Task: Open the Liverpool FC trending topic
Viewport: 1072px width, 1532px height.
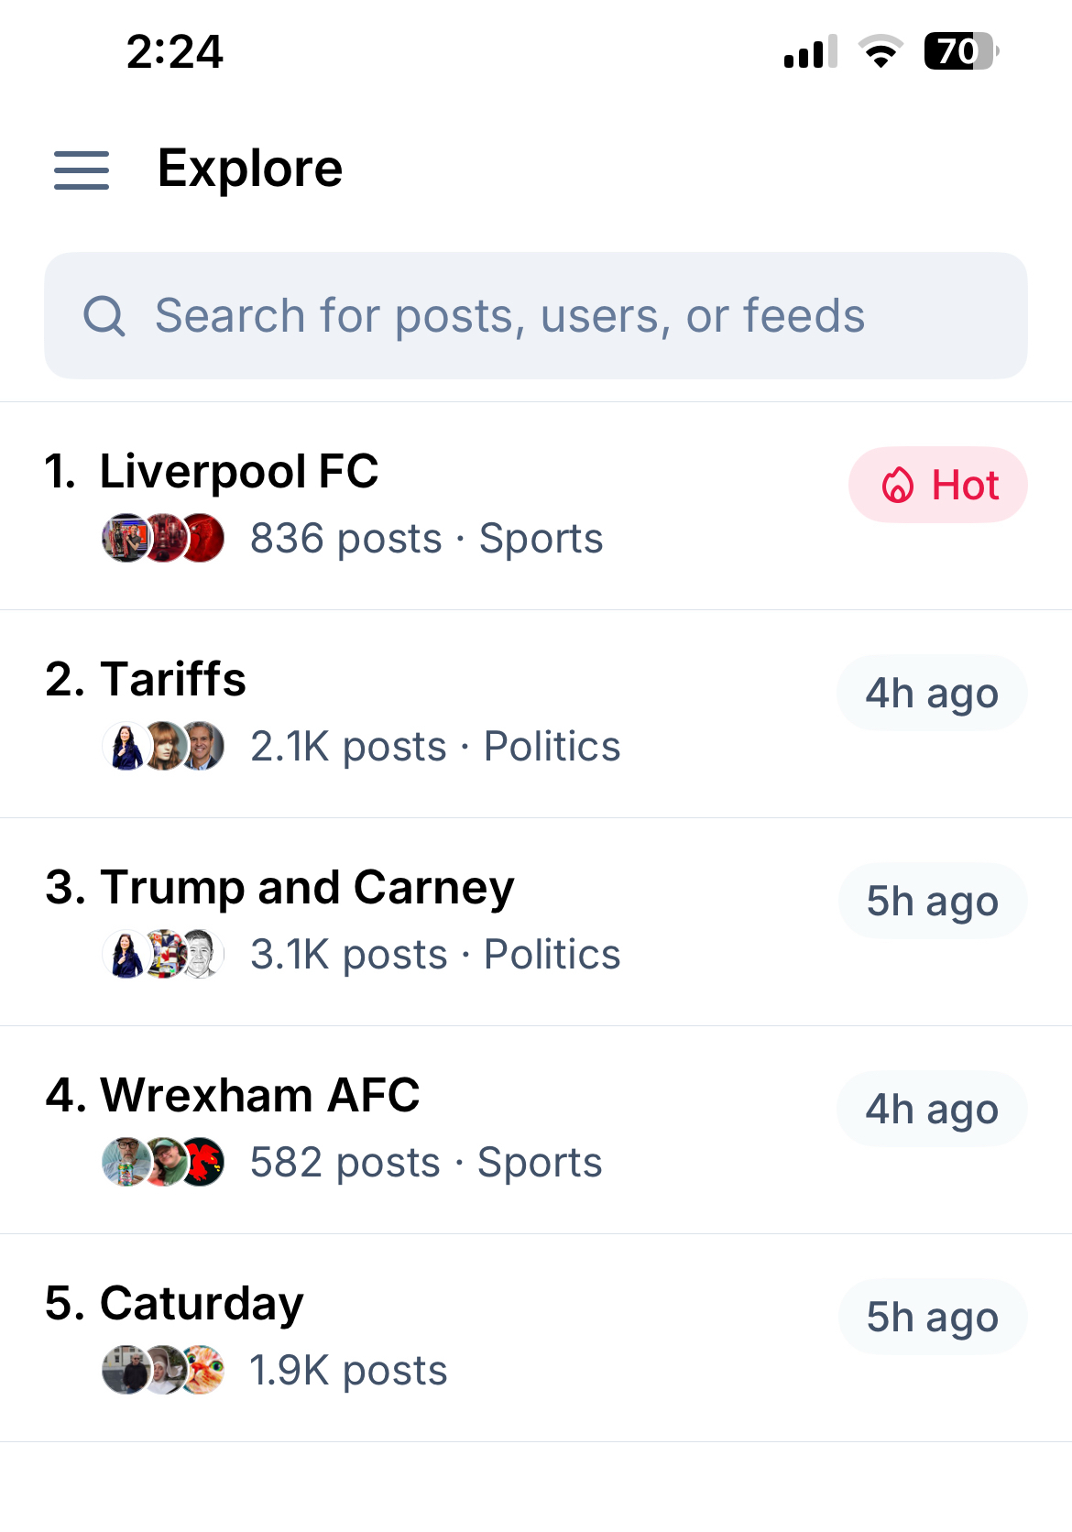Action: click(238, 472)
